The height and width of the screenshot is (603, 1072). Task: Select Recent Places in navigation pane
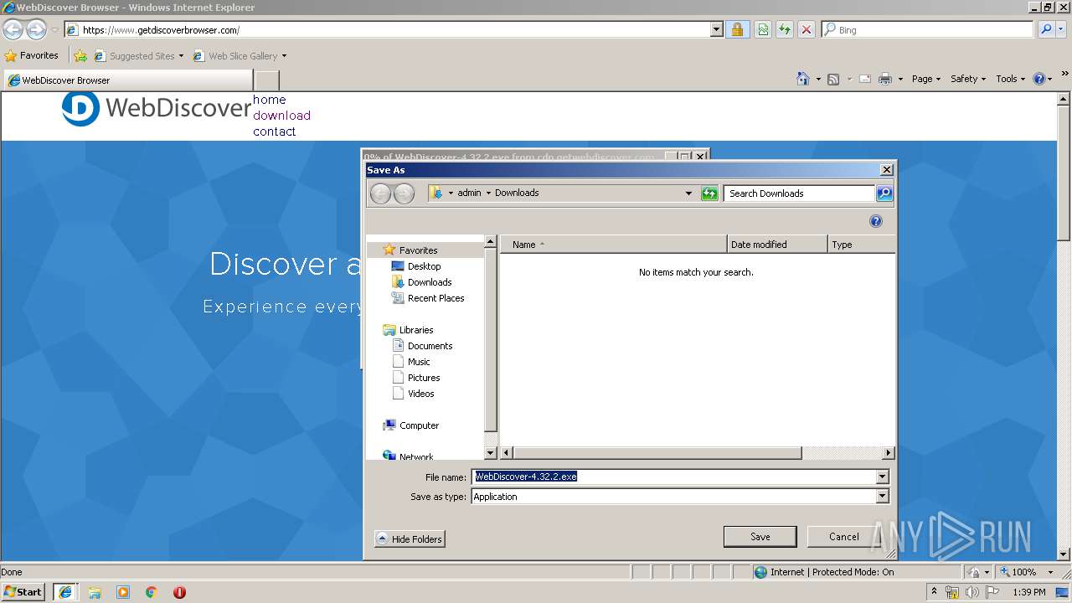(x=435, y=298)
